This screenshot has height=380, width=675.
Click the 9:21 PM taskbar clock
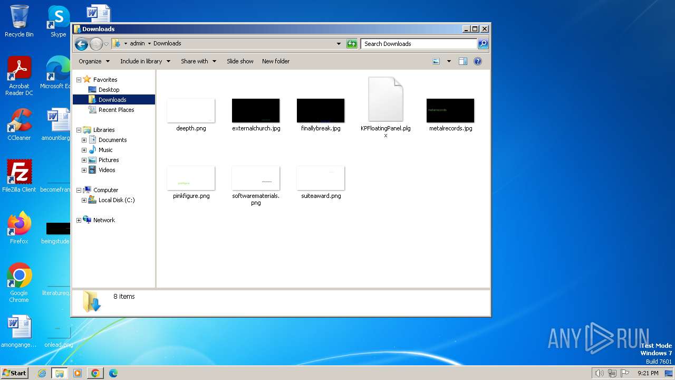[648, 373]
